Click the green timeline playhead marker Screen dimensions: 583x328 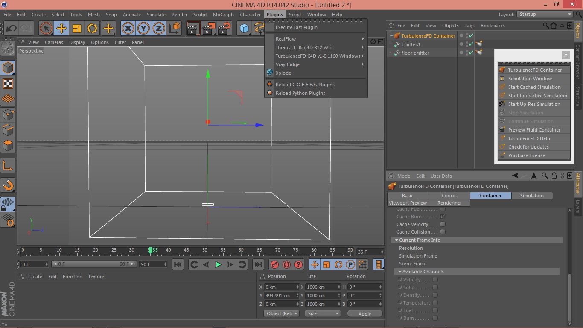(150, 250)
